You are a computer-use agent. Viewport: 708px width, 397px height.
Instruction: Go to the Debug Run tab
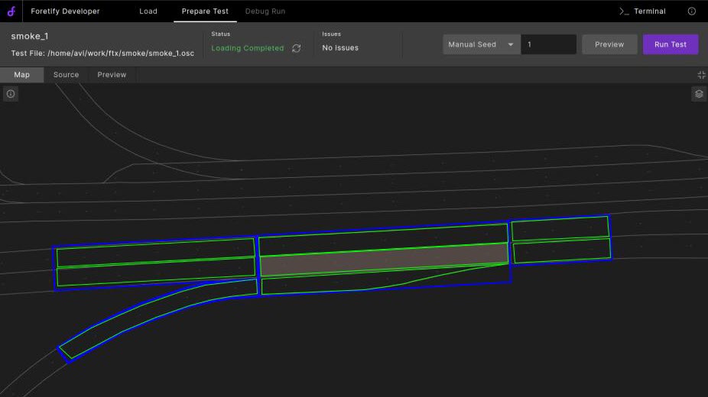265,11
